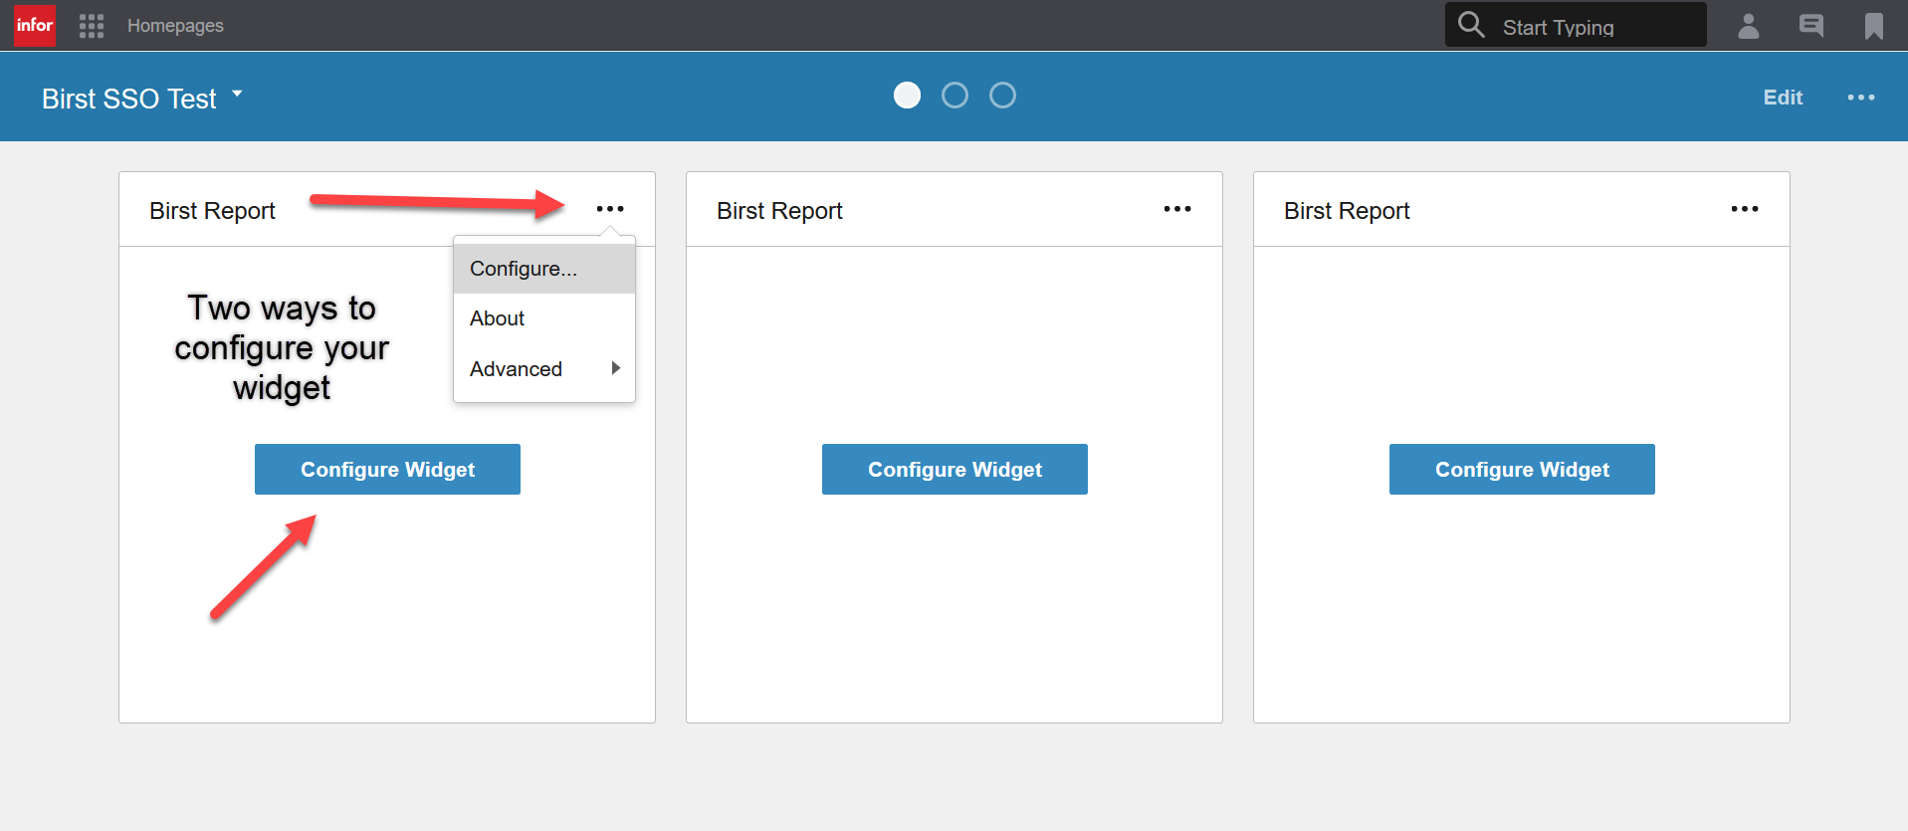The width and height of the screenshot is (1908, 831).
Task: Click the Infor logo icon
Action: click(35, 25)
